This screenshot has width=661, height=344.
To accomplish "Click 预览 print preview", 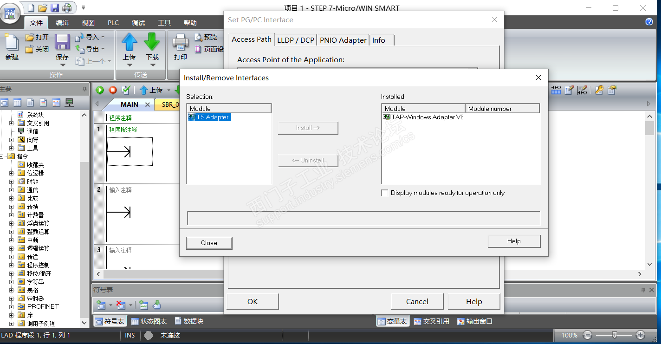I will tap(206, 37).
